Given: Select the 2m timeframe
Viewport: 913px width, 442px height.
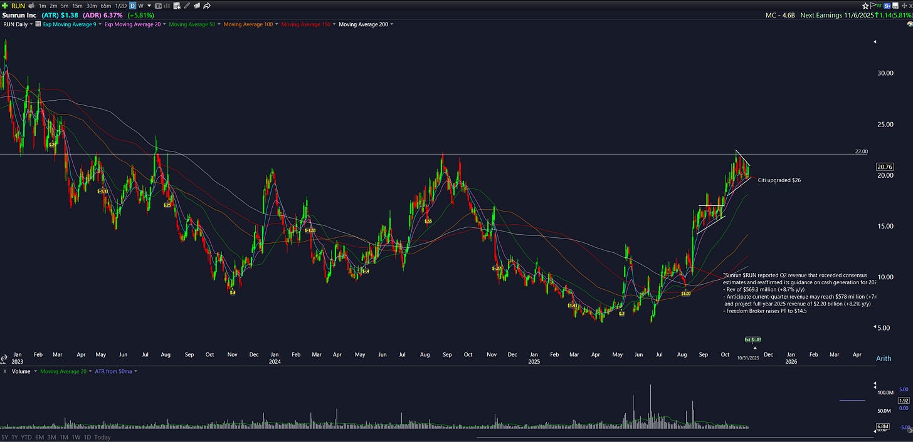Looking at the screenshot, I should click(x=53, y=6).
